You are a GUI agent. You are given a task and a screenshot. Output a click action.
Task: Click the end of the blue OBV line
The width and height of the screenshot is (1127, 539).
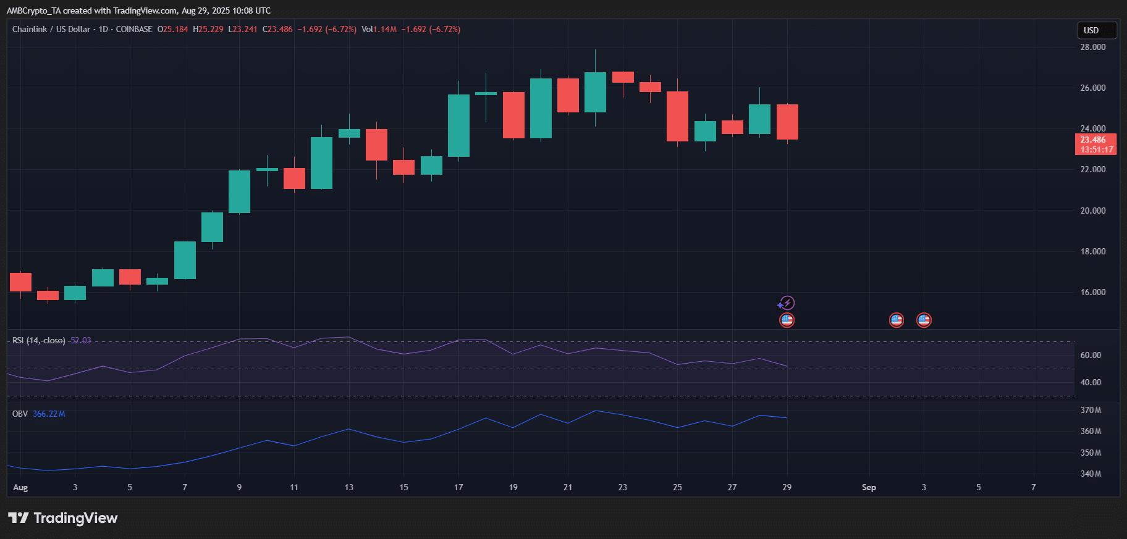point(787,418)
